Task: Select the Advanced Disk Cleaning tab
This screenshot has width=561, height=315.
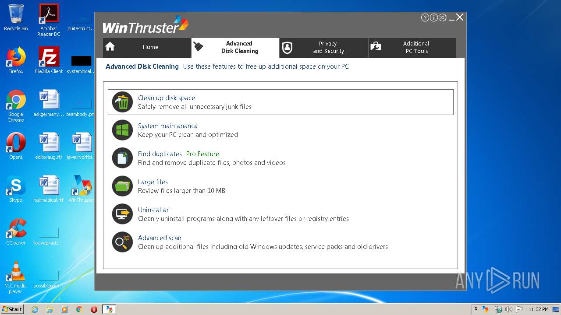Action: 235,48
